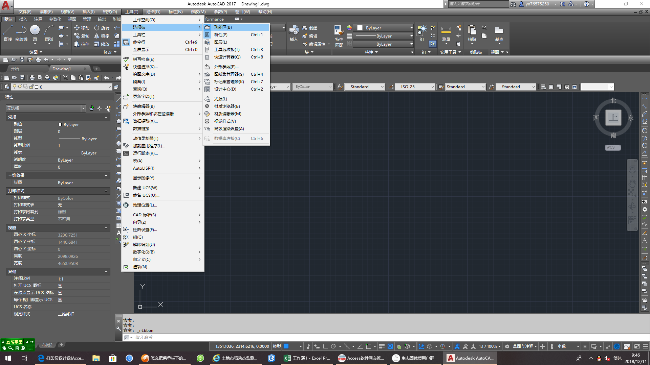Toggle ortho mode in status bar
Viewport: 650px width, 365px height.
[325, 346]
